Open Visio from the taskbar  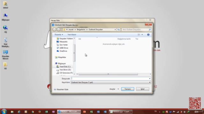coord(98,112)
